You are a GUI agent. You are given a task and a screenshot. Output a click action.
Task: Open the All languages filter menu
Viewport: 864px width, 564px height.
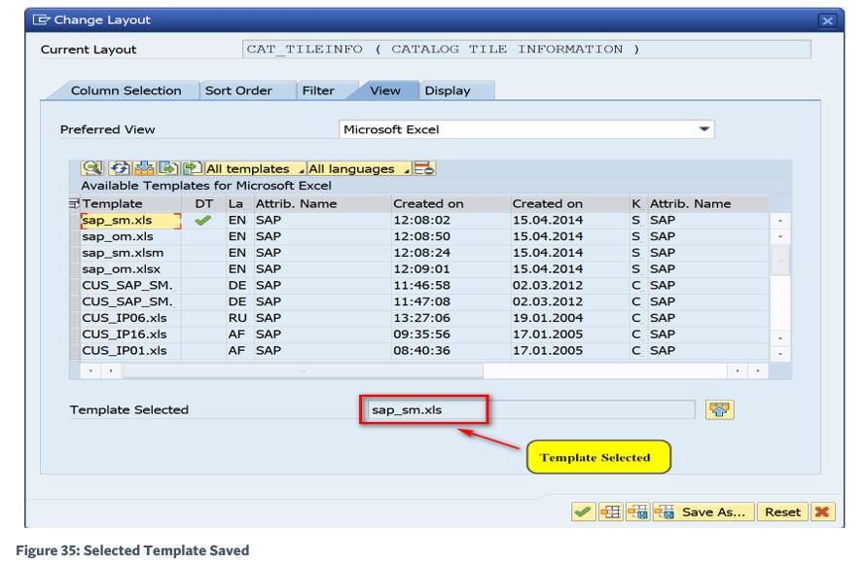click(x=359, y=168)
